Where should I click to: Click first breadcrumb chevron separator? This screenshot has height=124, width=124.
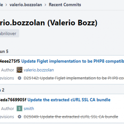coord(6,5)
